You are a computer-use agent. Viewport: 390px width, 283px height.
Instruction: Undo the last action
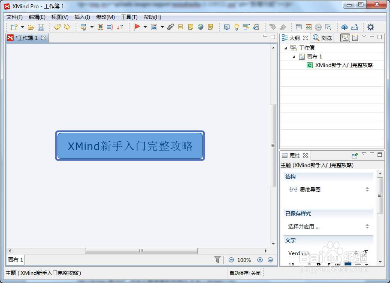pos(57,27)
